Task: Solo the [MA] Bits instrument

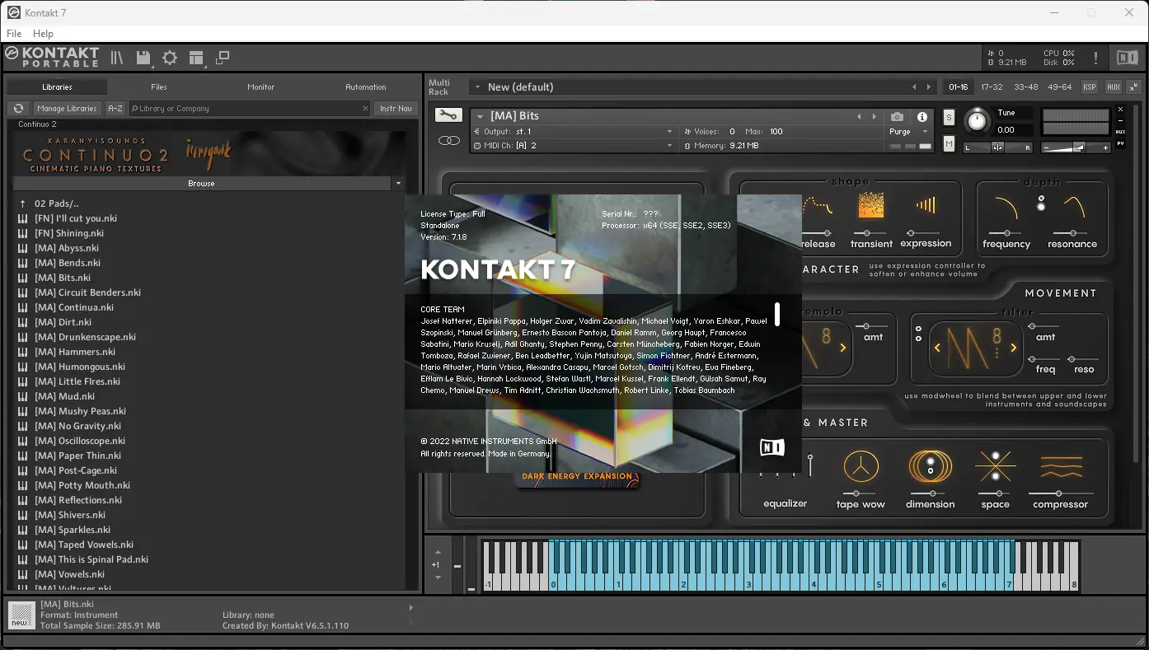Action: pos(949,117)
